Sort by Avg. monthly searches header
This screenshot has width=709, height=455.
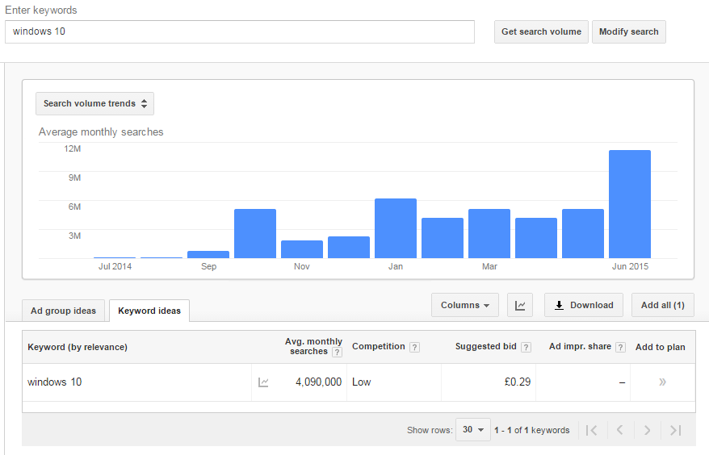[313, 347]
